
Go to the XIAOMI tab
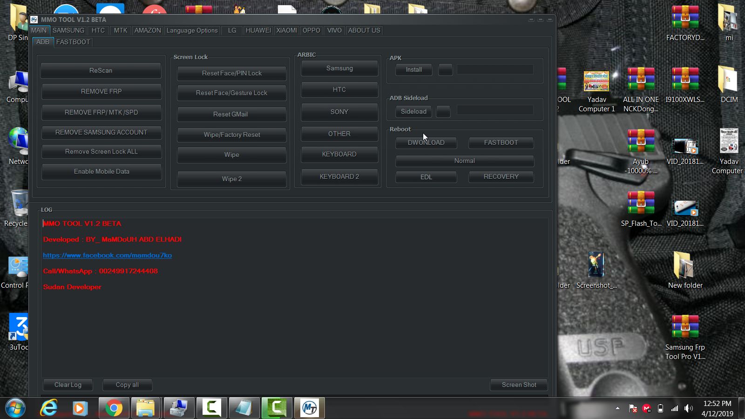(287, 30)
